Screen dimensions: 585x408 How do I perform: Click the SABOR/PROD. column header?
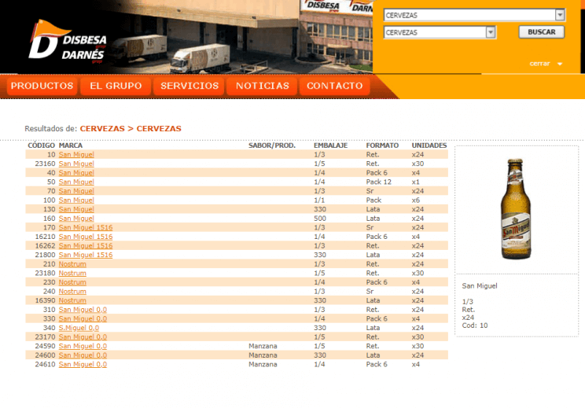point(272,145)
